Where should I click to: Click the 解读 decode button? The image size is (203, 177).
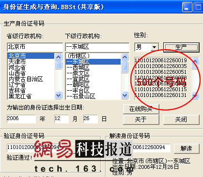187,148
